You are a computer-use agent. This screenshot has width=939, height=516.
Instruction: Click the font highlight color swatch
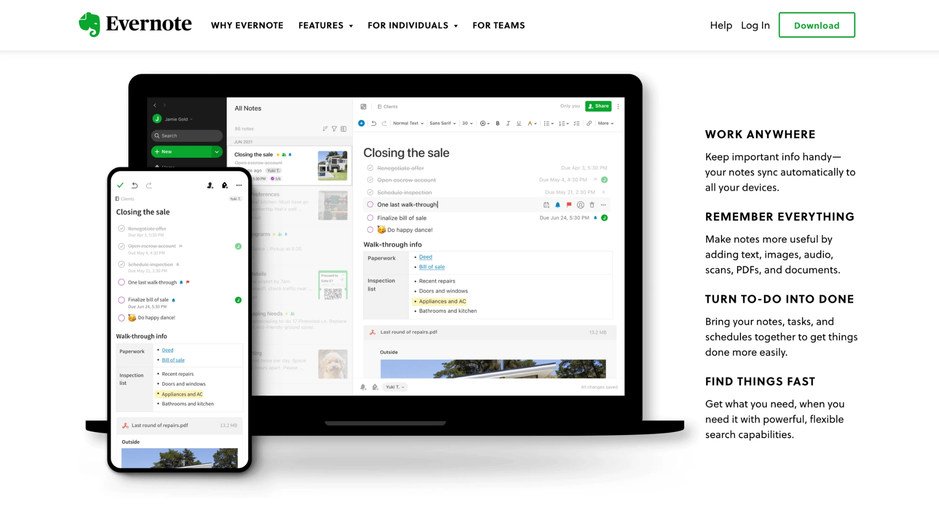529,122
